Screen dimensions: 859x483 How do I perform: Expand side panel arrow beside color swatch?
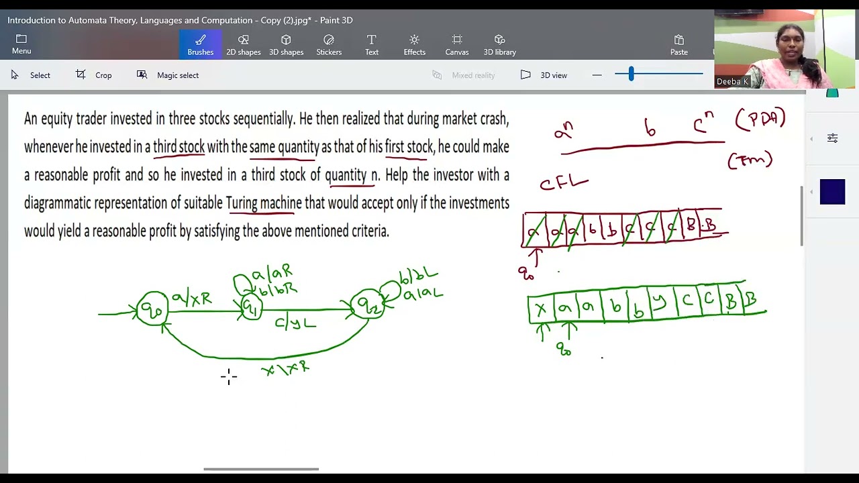coord(811,192)
